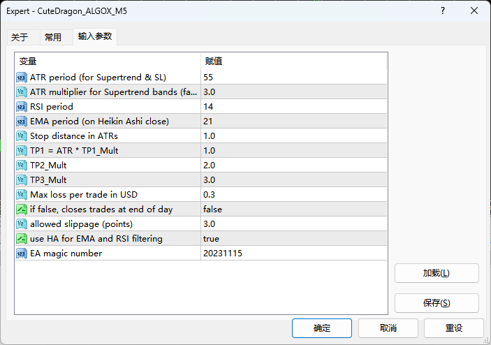Image resolution: width=491 pixels, height=345 pixels.
Task: Open the 常用 tab
Action: (53, 37)
